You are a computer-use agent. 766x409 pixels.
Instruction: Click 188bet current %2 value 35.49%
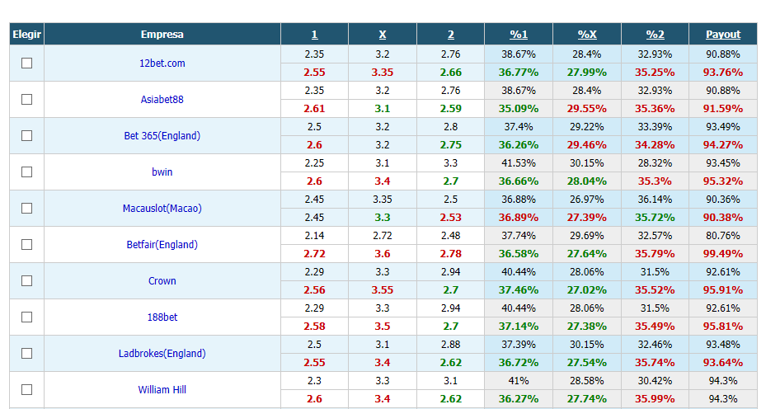coord(656,326)
